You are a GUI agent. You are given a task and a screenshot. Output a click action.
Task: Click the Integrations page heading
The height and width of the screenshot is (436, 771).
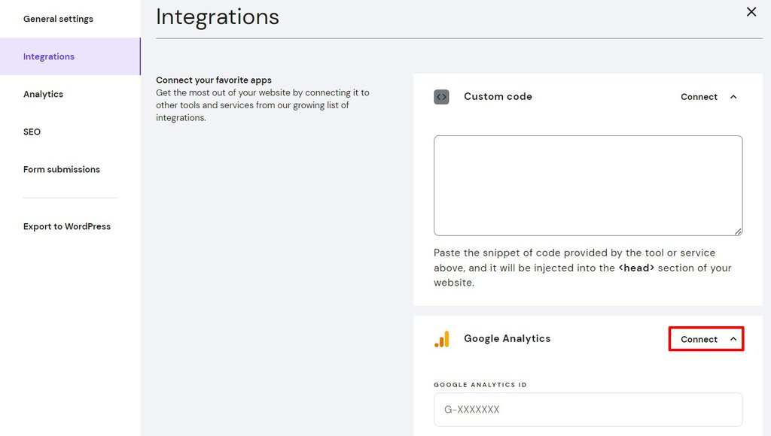coord(217,17)
